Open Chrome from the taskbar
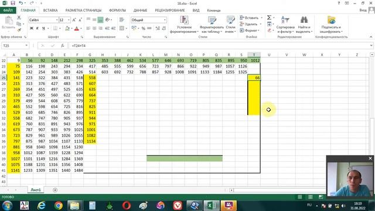 click(x=58, y=206)
